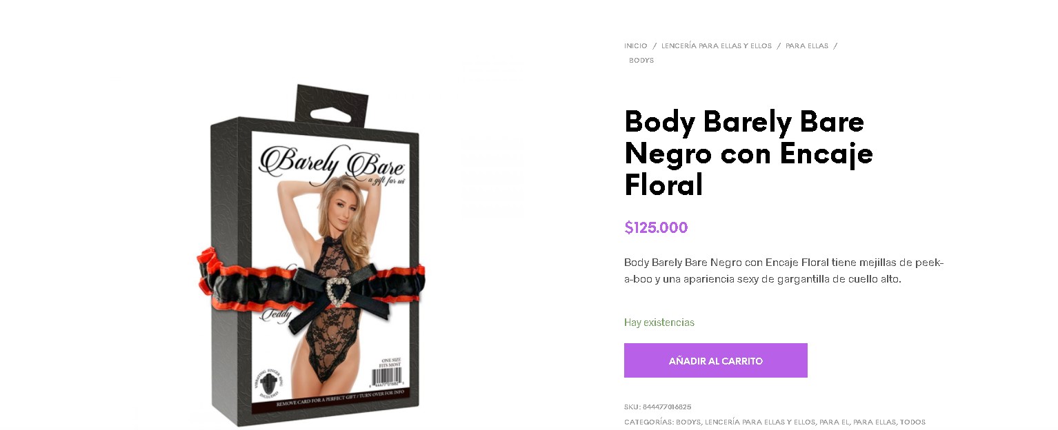Open Lencería para Ellas y Ellos category link

tap(760, 422)
